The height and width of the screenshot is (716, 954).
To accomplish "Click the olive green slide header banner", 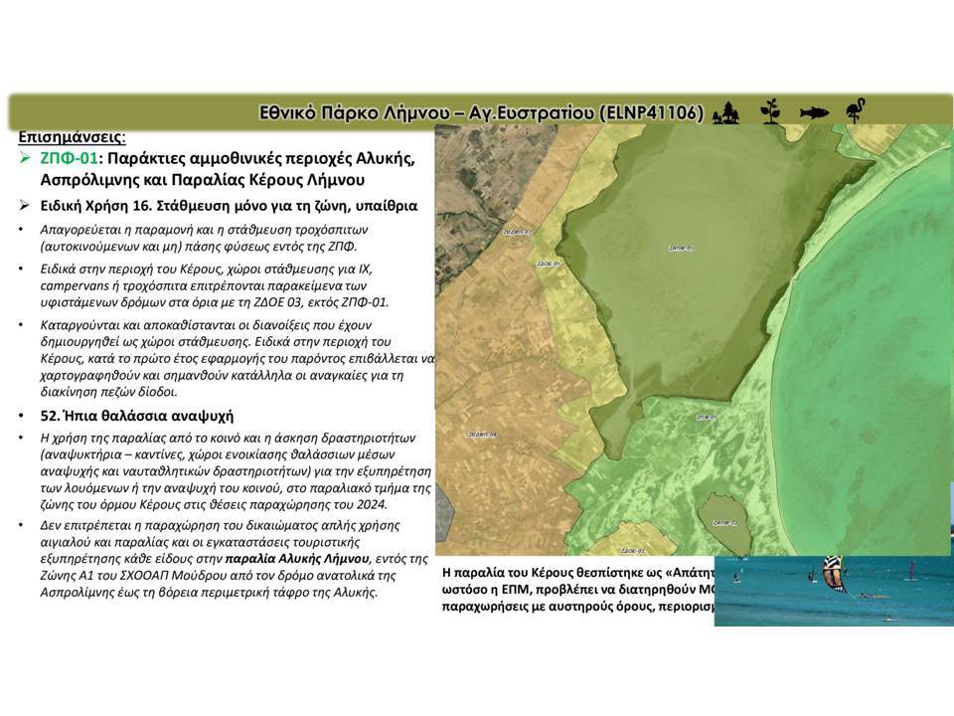I will pos(481,112).
